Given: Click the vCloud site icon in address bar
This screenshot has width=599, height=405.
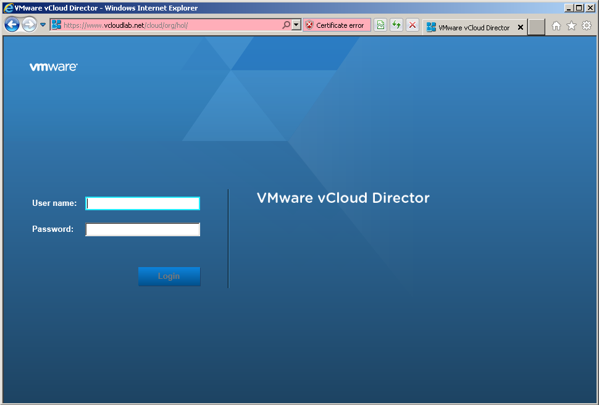Looking at the screenshot, I should [57, 25].
